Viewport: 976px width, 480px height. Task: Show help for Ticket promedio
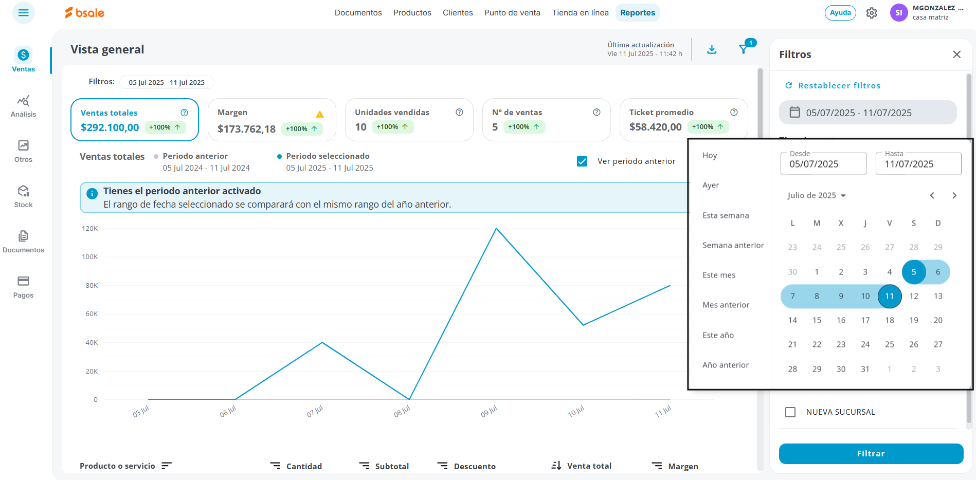(734, 112)
